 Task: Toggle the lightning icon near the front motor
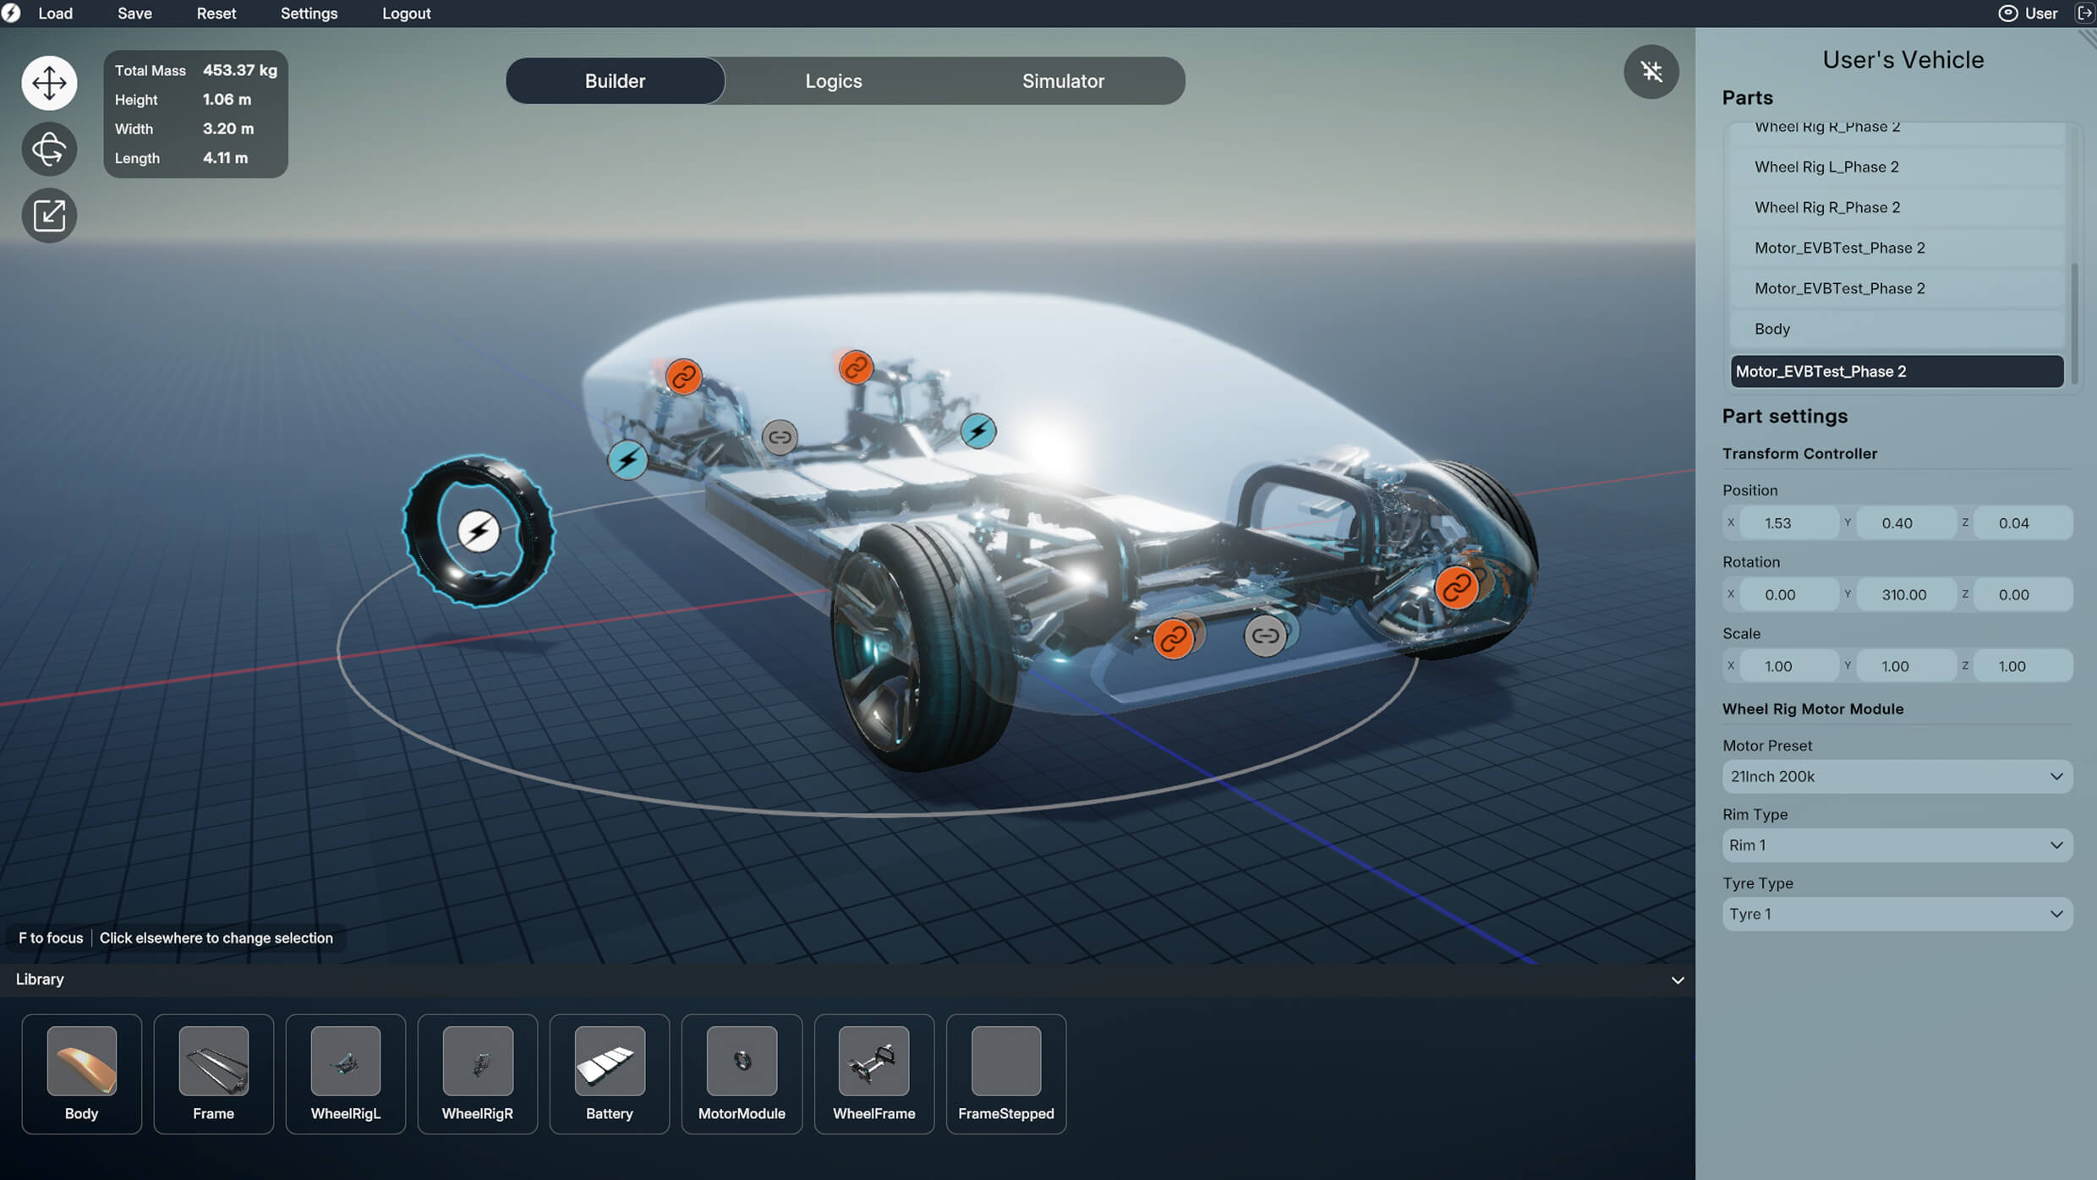977,433
